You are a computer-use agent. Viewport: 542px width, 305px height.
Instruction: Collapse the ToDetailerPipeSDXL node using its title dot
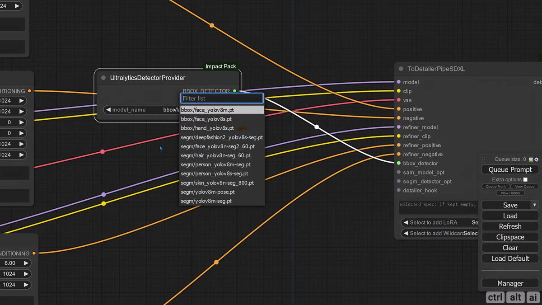tap(401, 69)
